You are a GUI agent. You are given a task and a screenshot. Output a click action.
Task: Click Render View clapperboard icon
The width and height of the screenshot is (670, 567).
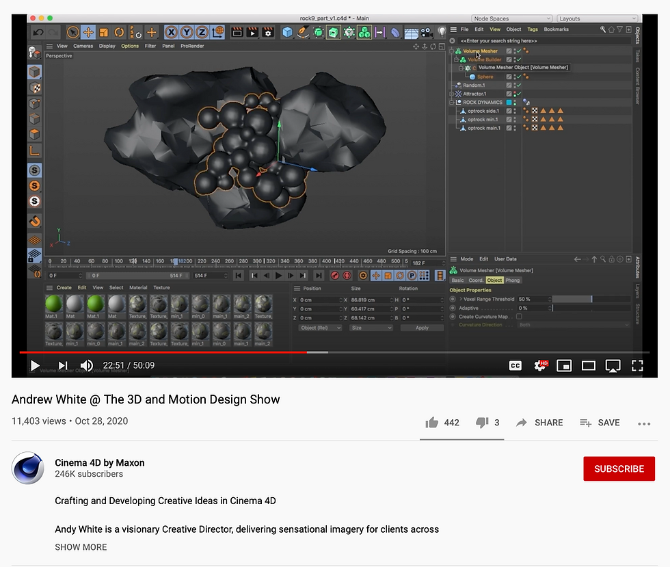tap(237, 33)
